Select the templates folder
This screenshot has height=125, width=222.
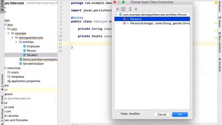[18, 77]
